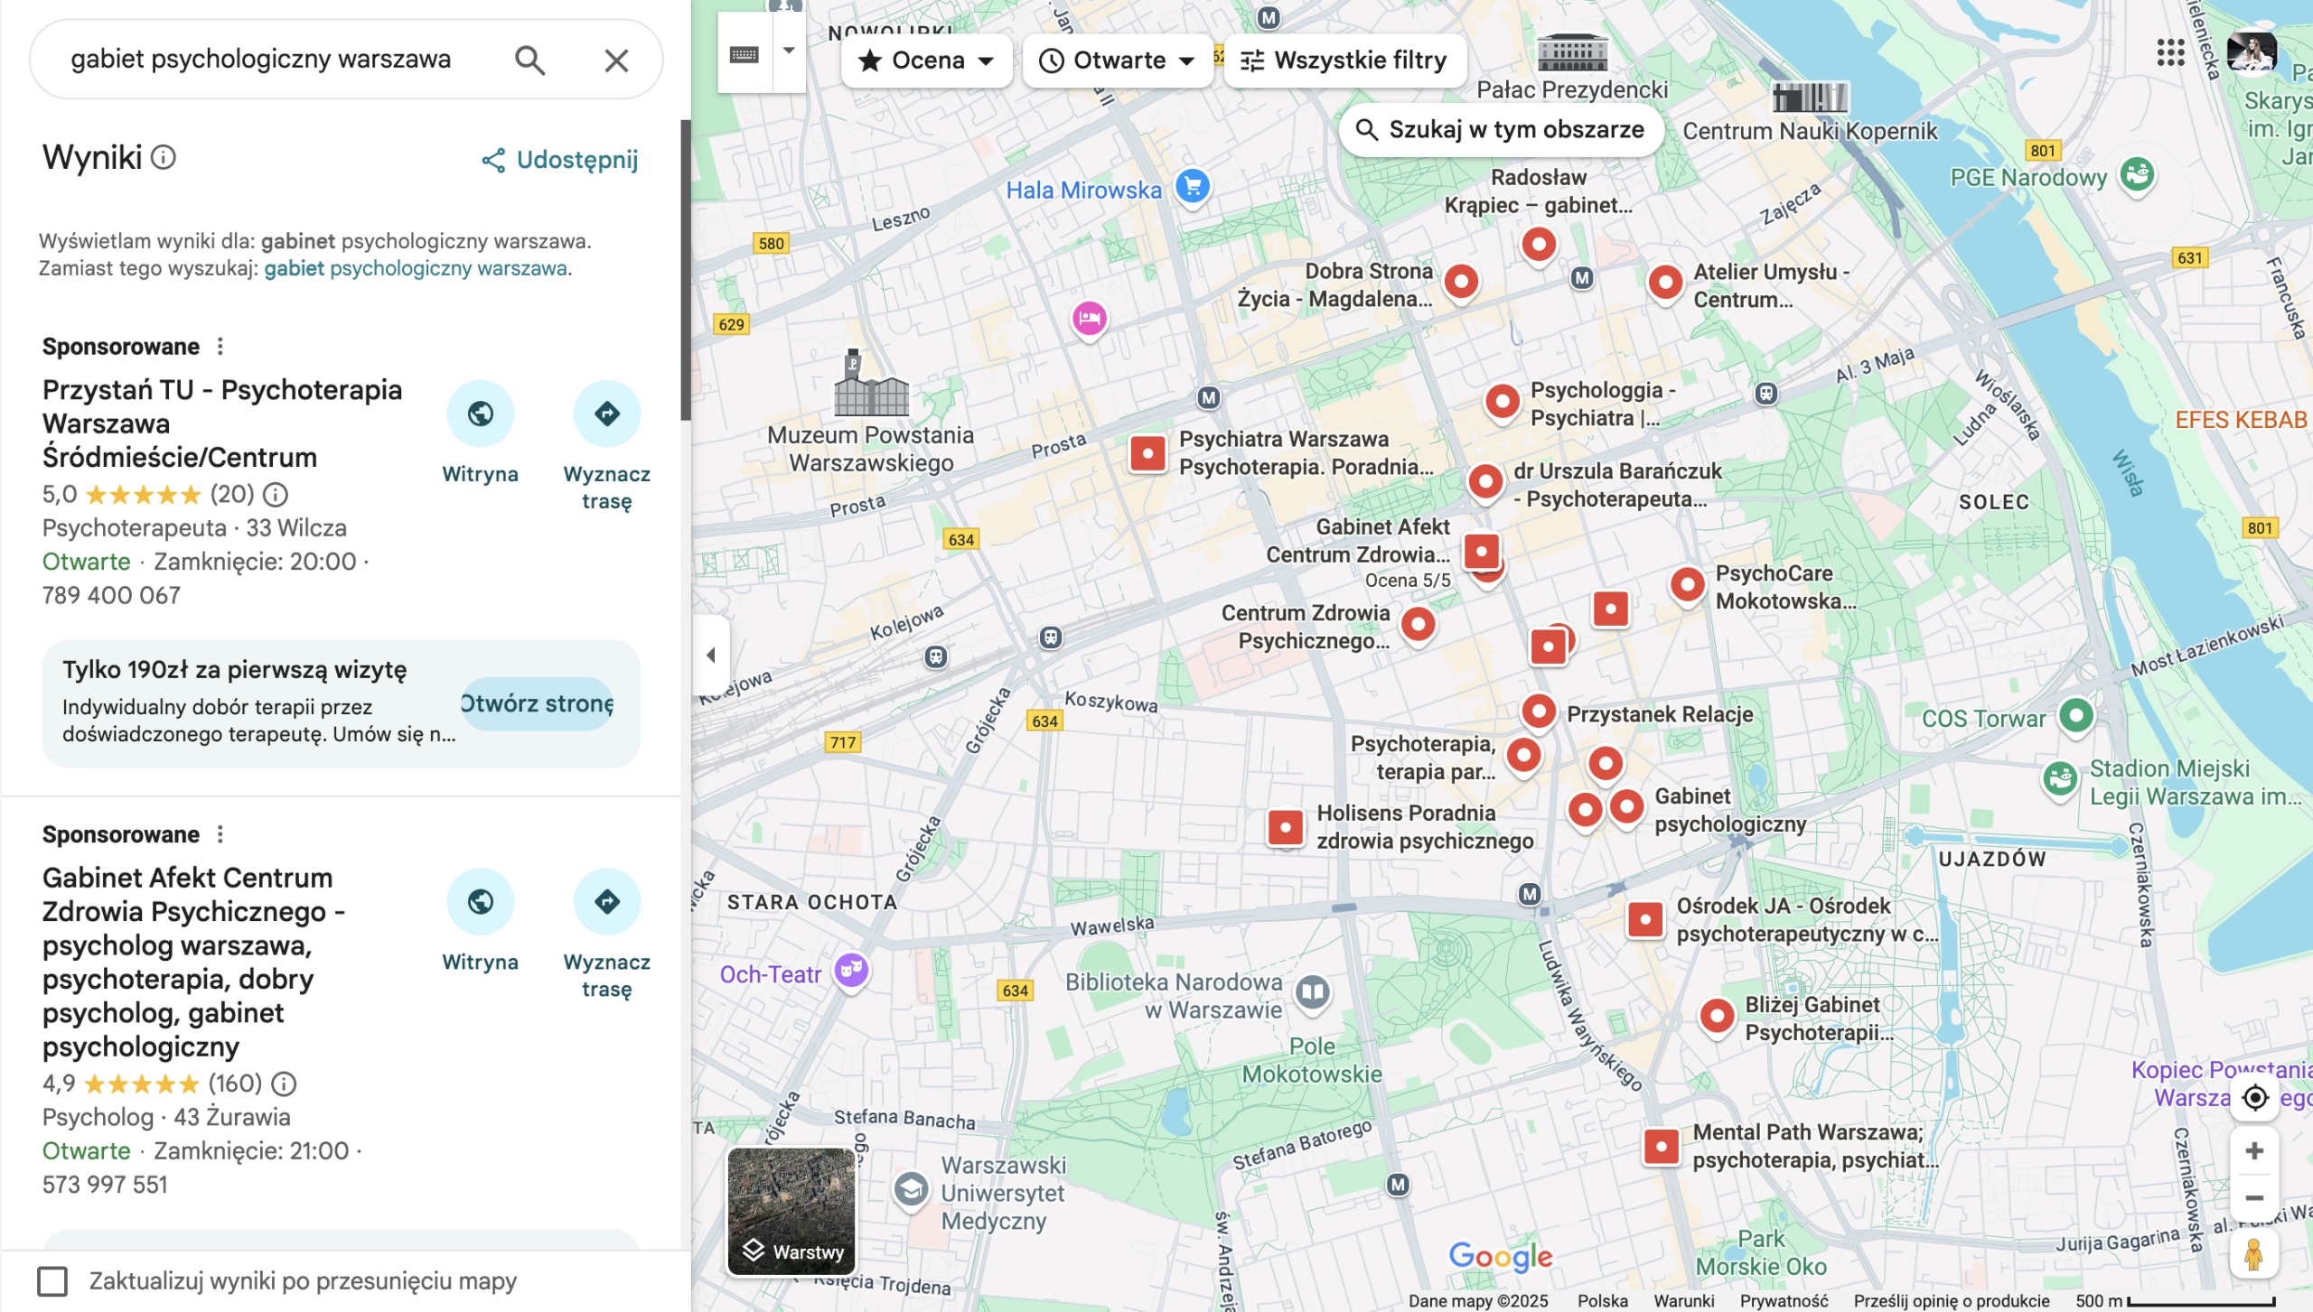2313x1312 pixels.
Task: Open options menu for second Sponsorowane result
Action: click(220, 834)
